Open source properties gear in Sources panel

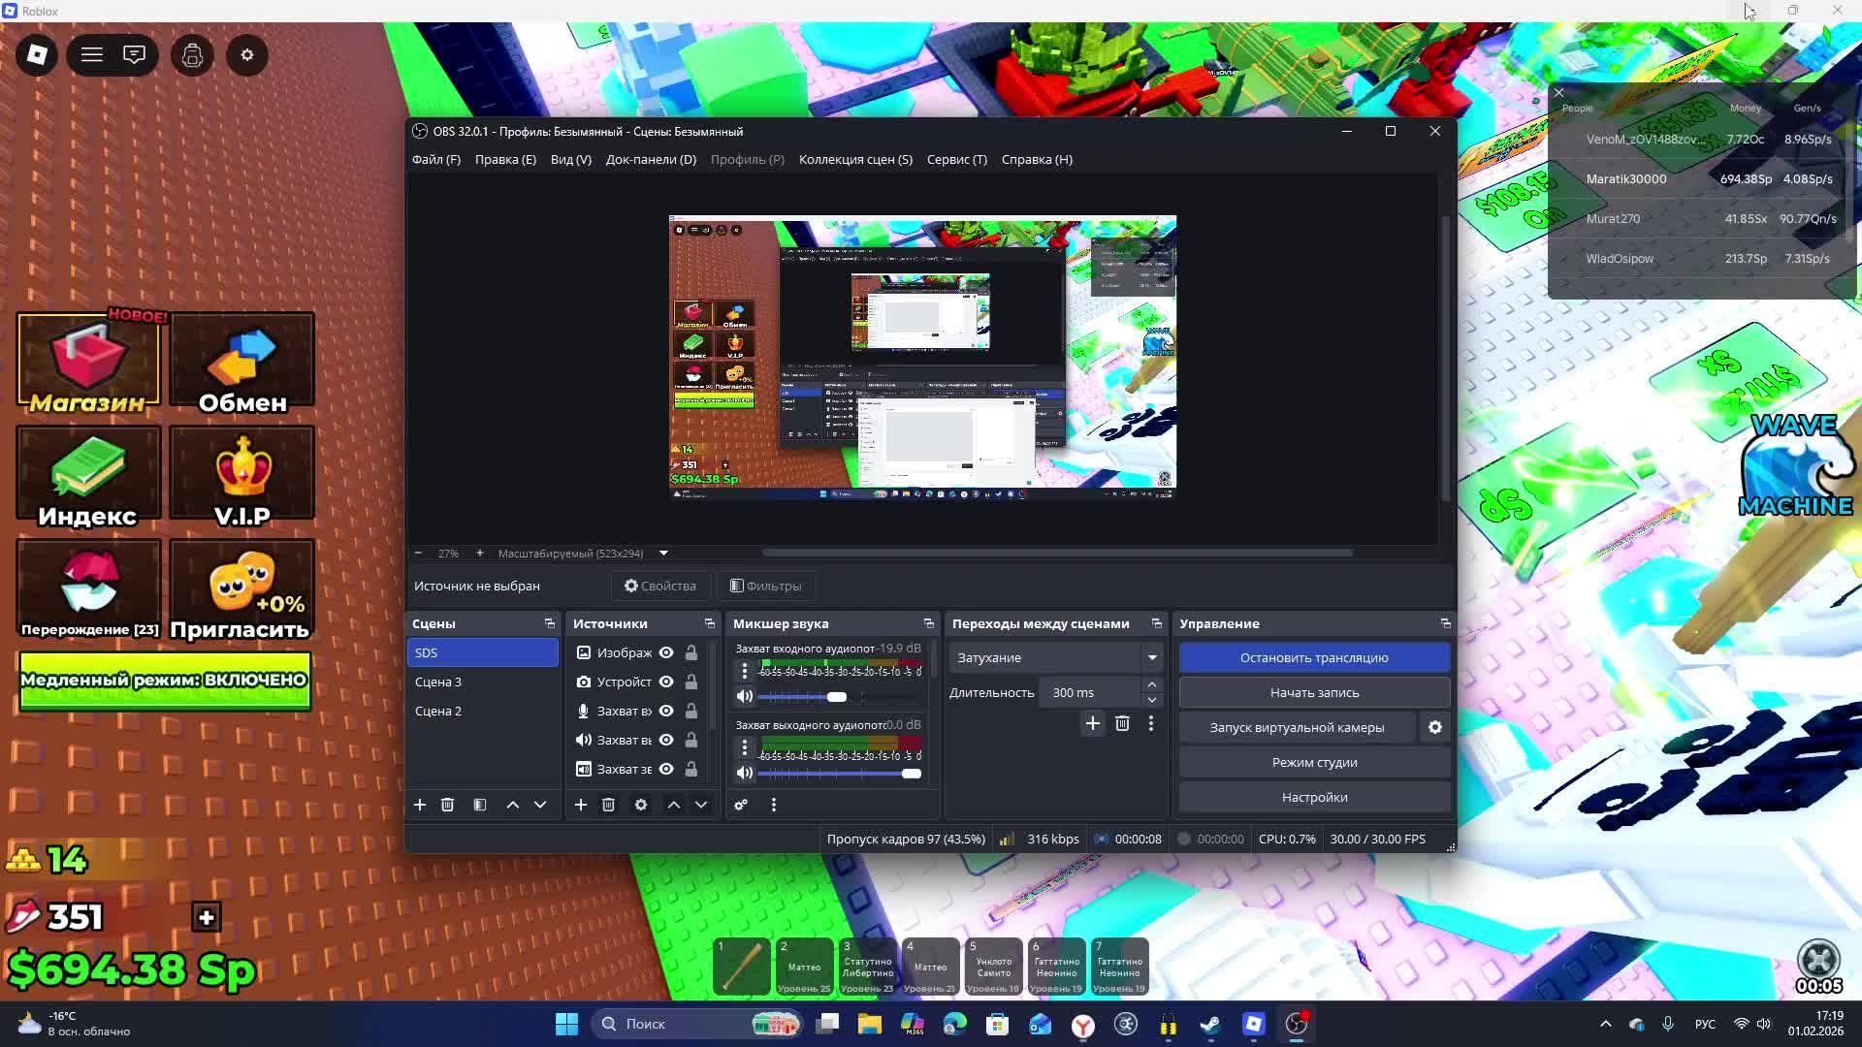[x=641, y=805]
